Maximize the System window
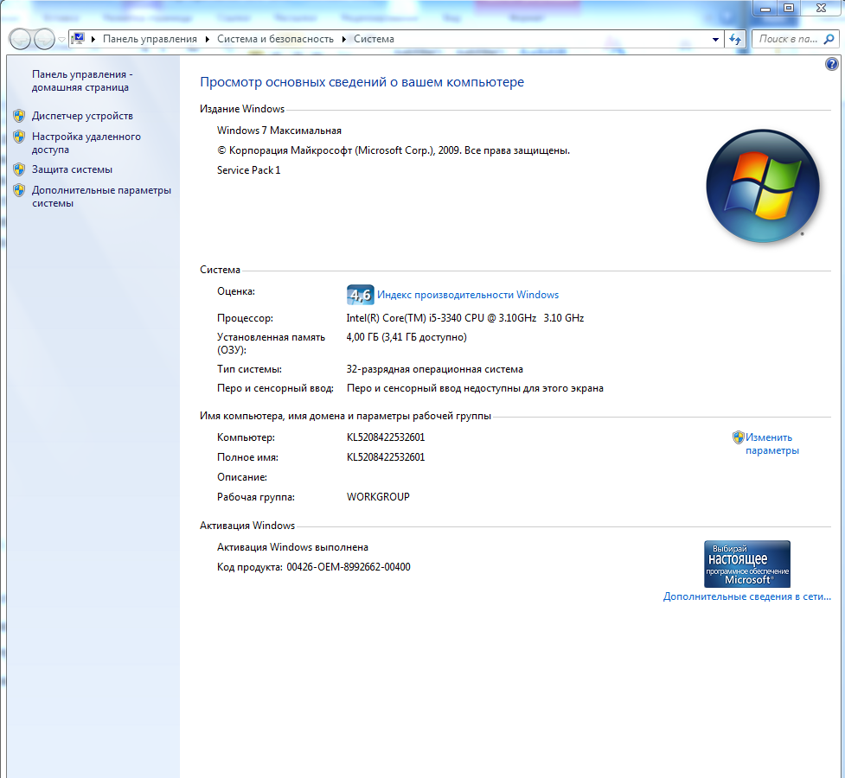The width and height of the screenshot is (845, 778). [789, 8]
